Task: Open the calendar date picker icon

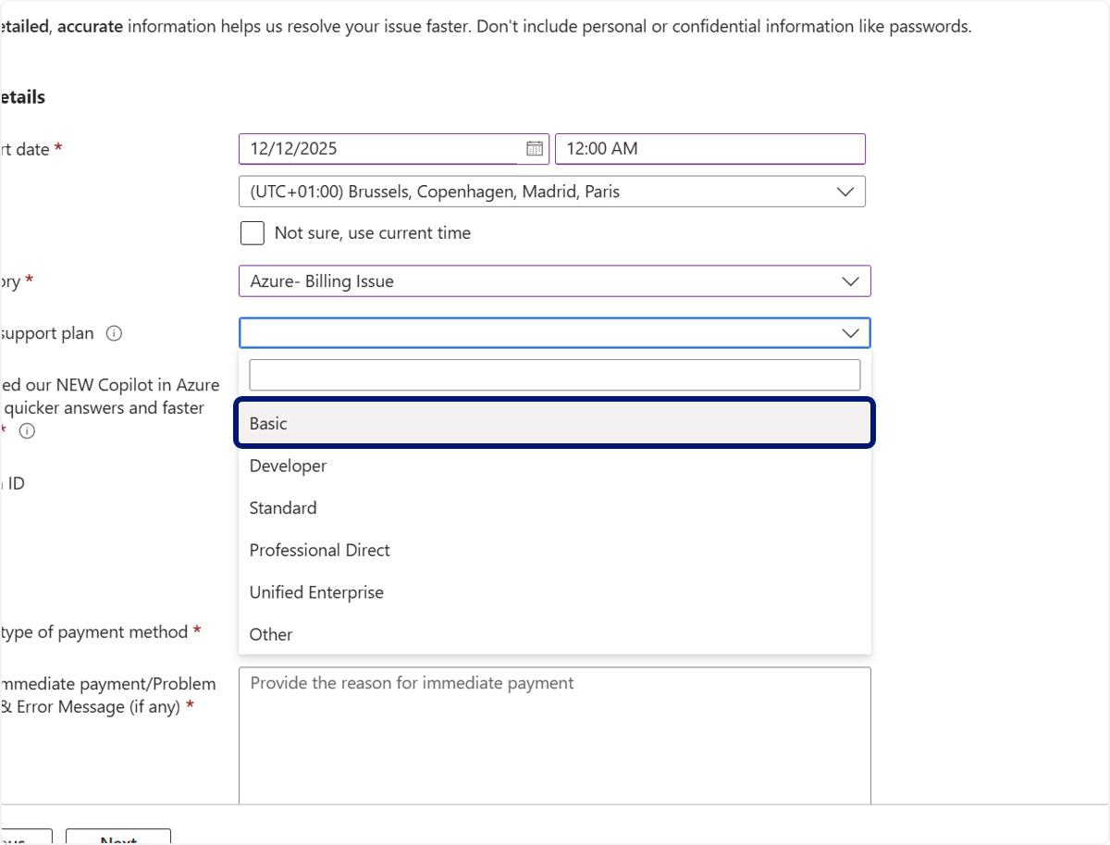Action: (x=535, y=148)
